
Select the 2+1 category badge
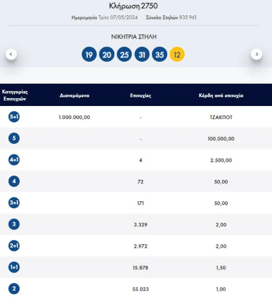[x=14, y=245]
